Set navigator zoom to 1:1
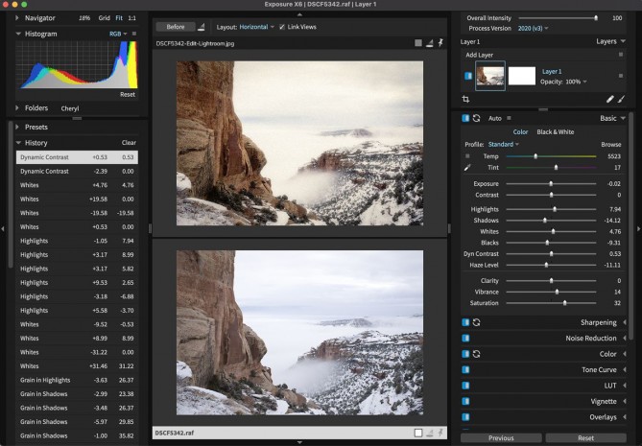Viewport: 642px width, 446px height. click(131, 18)
